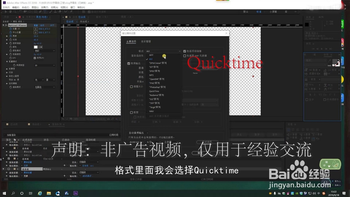Toggle 自动打开面板 checkbox in toolbar
Viewport: 350px width, 197px height.
(x=89, y=12)
